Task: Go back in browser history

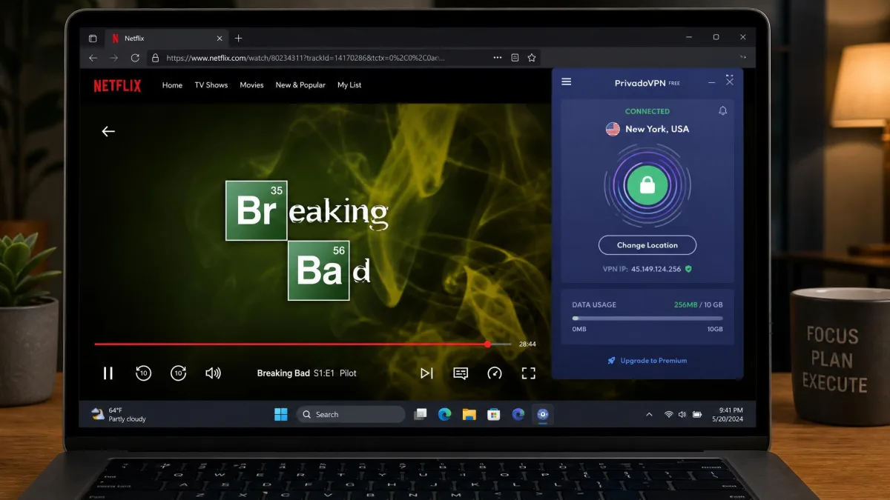Action: (x=93, y=58)
